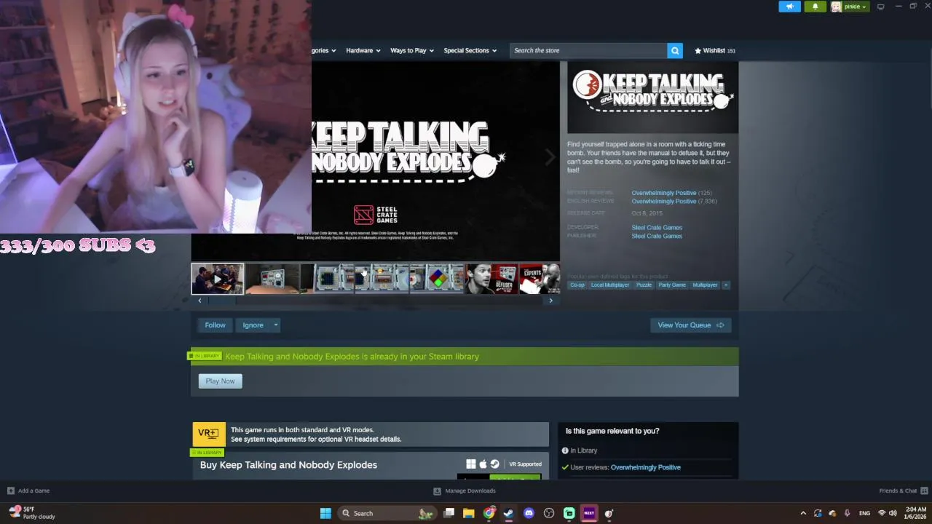The height and width of the screenshot is (524, 932).
Task: Open the Wishlist page
Action: coord(715,50)
